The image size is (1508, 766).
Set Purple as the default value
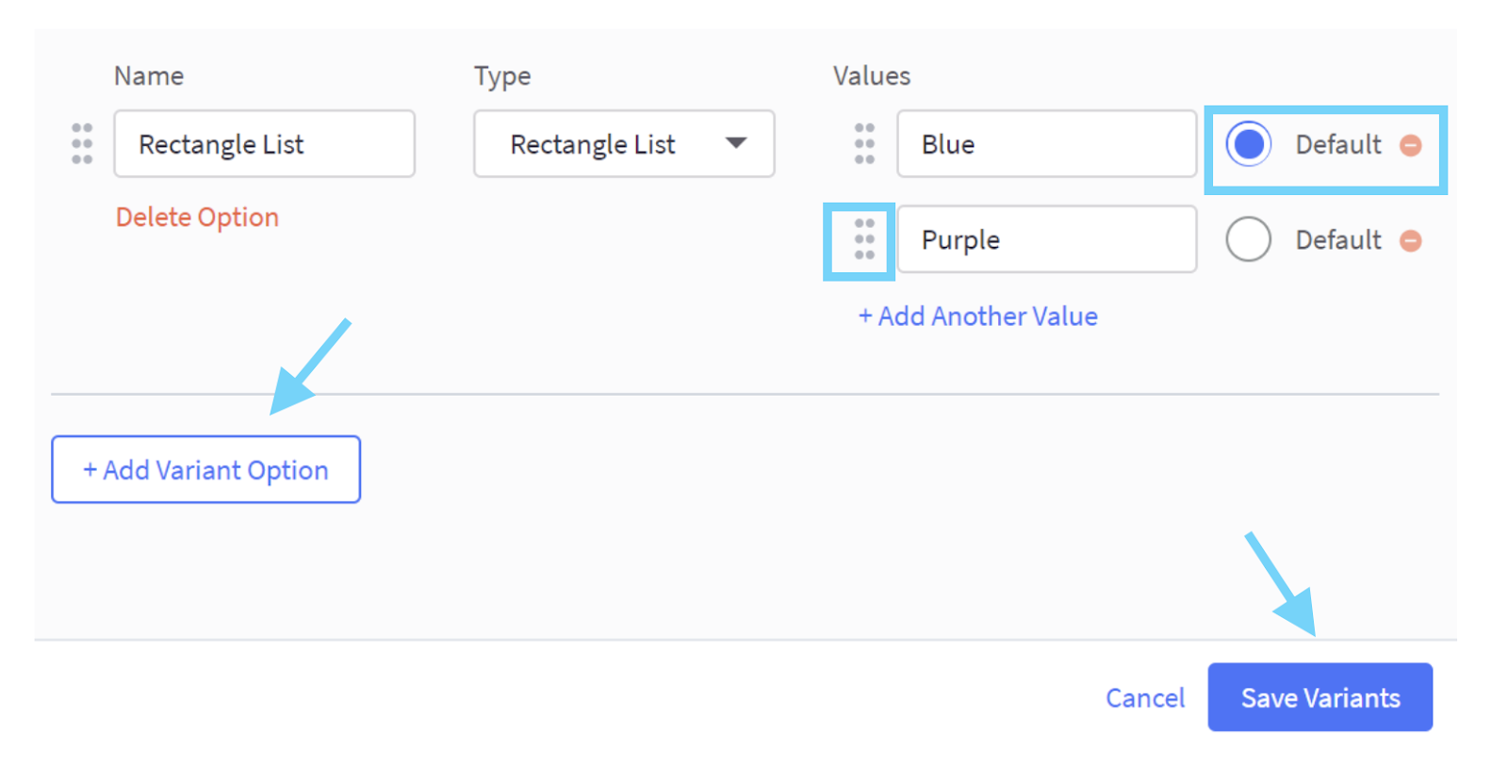point(1249,239)
